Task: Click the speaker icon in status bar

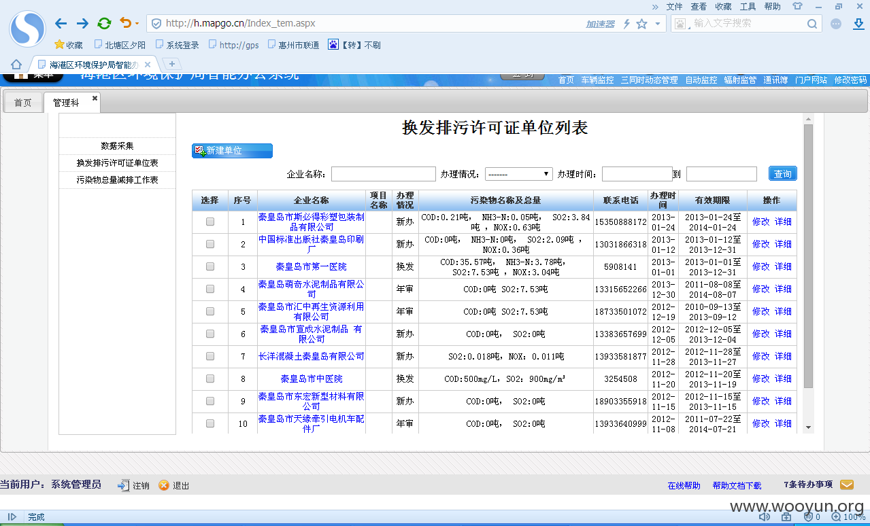Action: (x=765, y=517)
